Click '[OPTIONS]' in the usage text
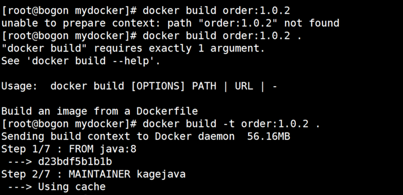 click(158, 86)
